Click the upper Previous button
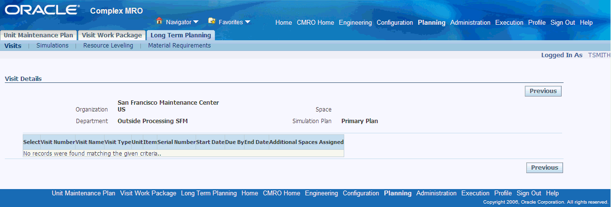 [543, 91]
